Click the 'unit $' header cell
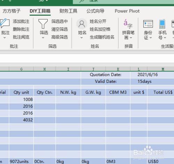This screenshot has height=164, width=174. point(139,92)
